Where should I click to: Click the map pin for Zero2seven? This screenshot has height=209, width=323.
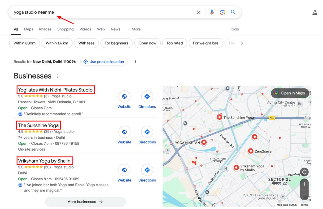(x=251, y=151)
